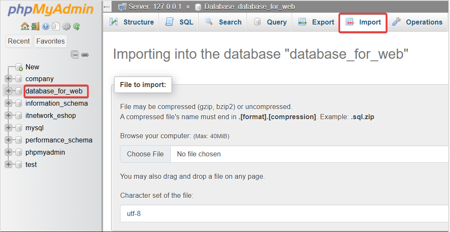The width and height of the screenshot is (450, 232).
Task: Click the MySQL docs page icon
Action: point(55,27)
